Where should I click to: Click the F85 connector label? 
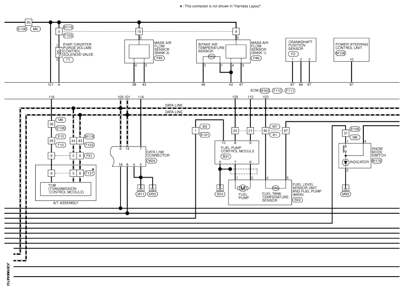[146, 58]
